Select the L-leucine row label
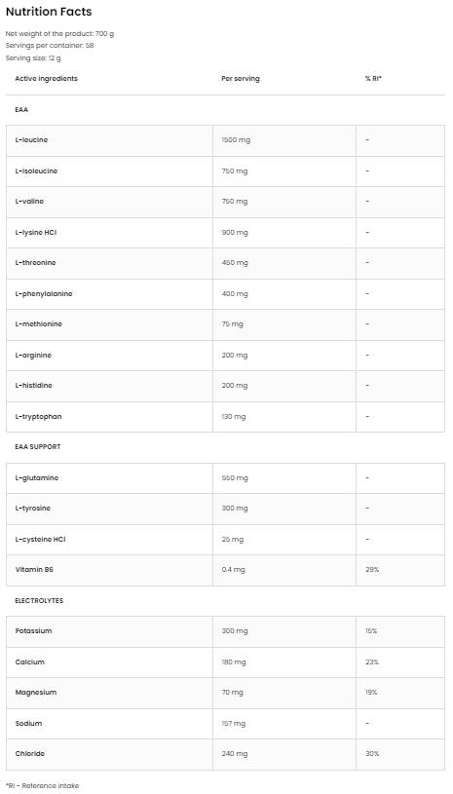Screen dimensions: 453x794 pos(31,139)
